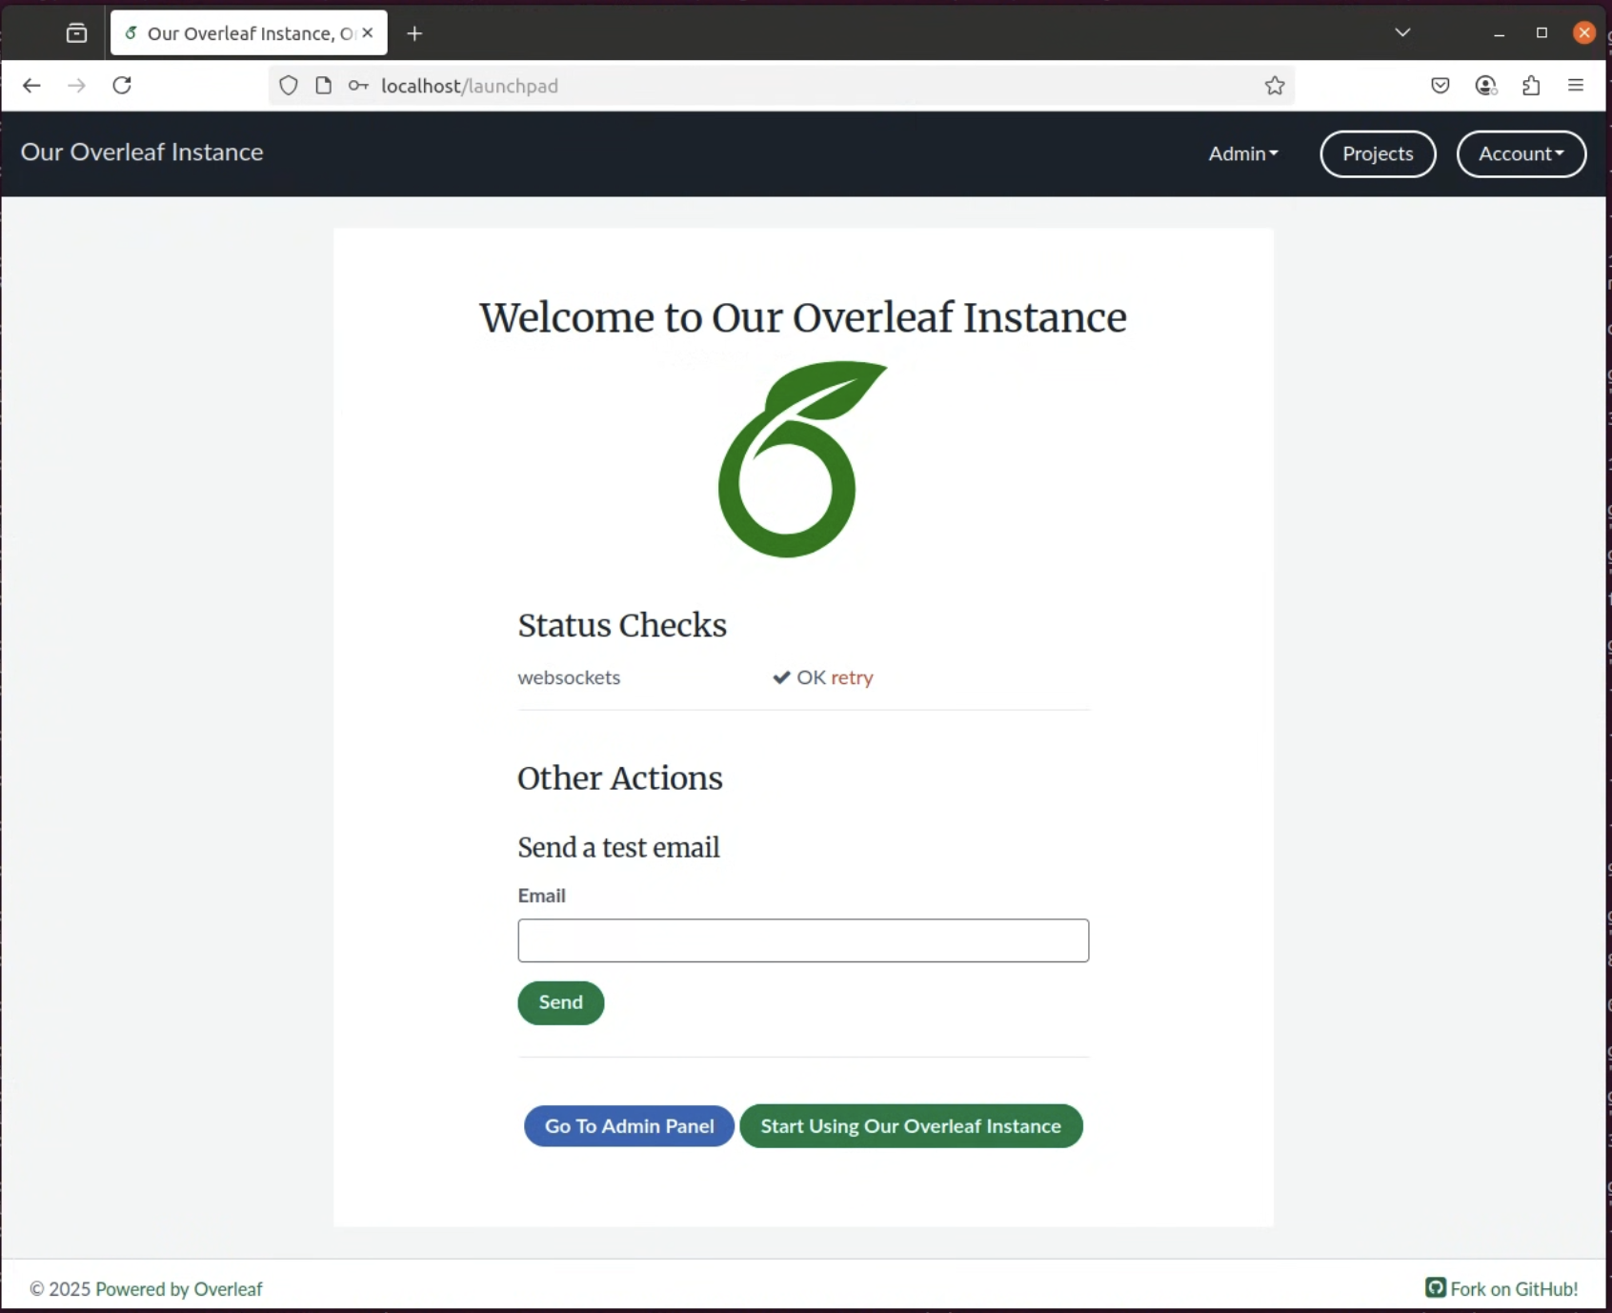Close the Firefox window
Image resolution: width=1612 pixels, height=1313 pixels.
click(x=1584, y=33)
